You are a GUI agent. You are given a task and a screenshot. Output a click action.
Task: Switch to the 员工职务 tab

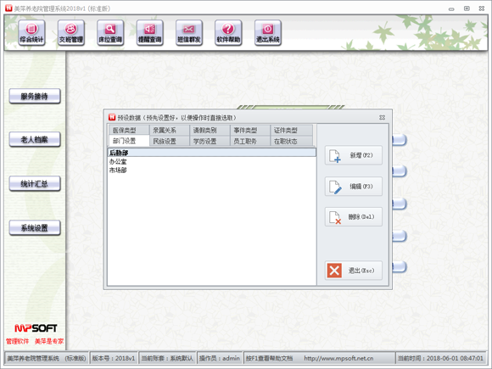pyautogui.click(x=249, y=141)
